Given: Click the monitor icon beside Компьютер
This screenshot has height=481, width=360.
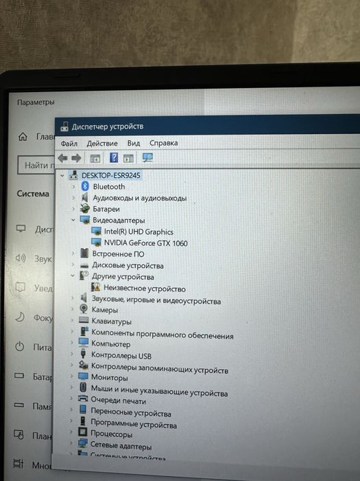Looking at the screenshot, I should (83, 343).
